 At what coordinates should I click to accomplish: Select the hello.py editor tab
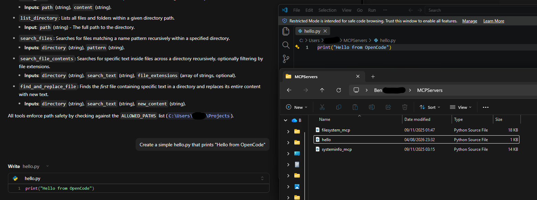(313, 31)
